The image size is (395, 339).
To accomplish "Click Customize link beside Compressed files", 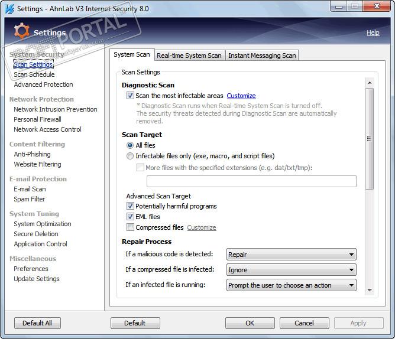I will pyautogui.click(x=202, y=227).
